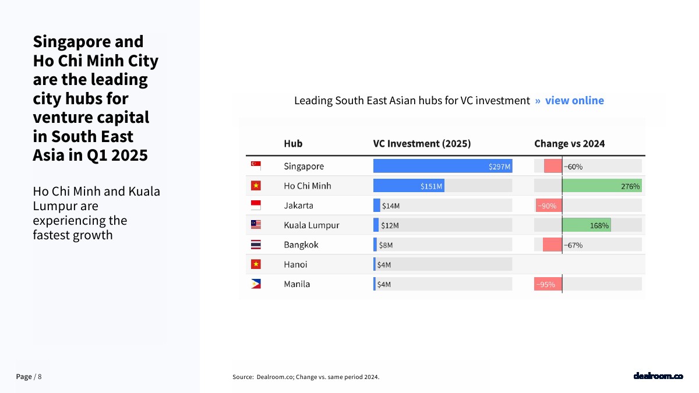Image resolution: width=699 pixels, height=393 pixels.
Task: Click the Change vs 2024 column header
Action: 570,143
